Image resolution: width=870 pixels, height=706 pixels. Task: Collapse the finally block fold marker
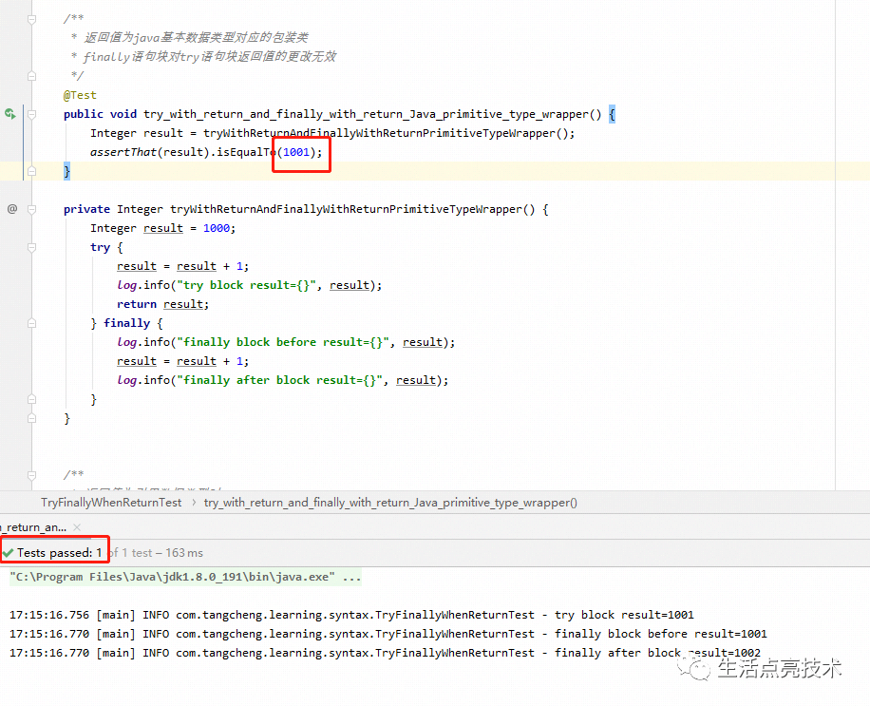[31, 323]
